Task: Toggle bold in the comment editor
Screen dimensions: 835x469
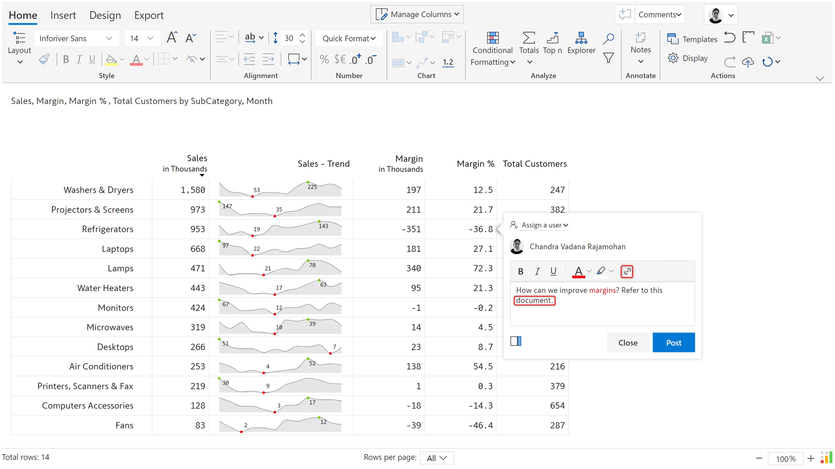Action: [x=520, y=271]
